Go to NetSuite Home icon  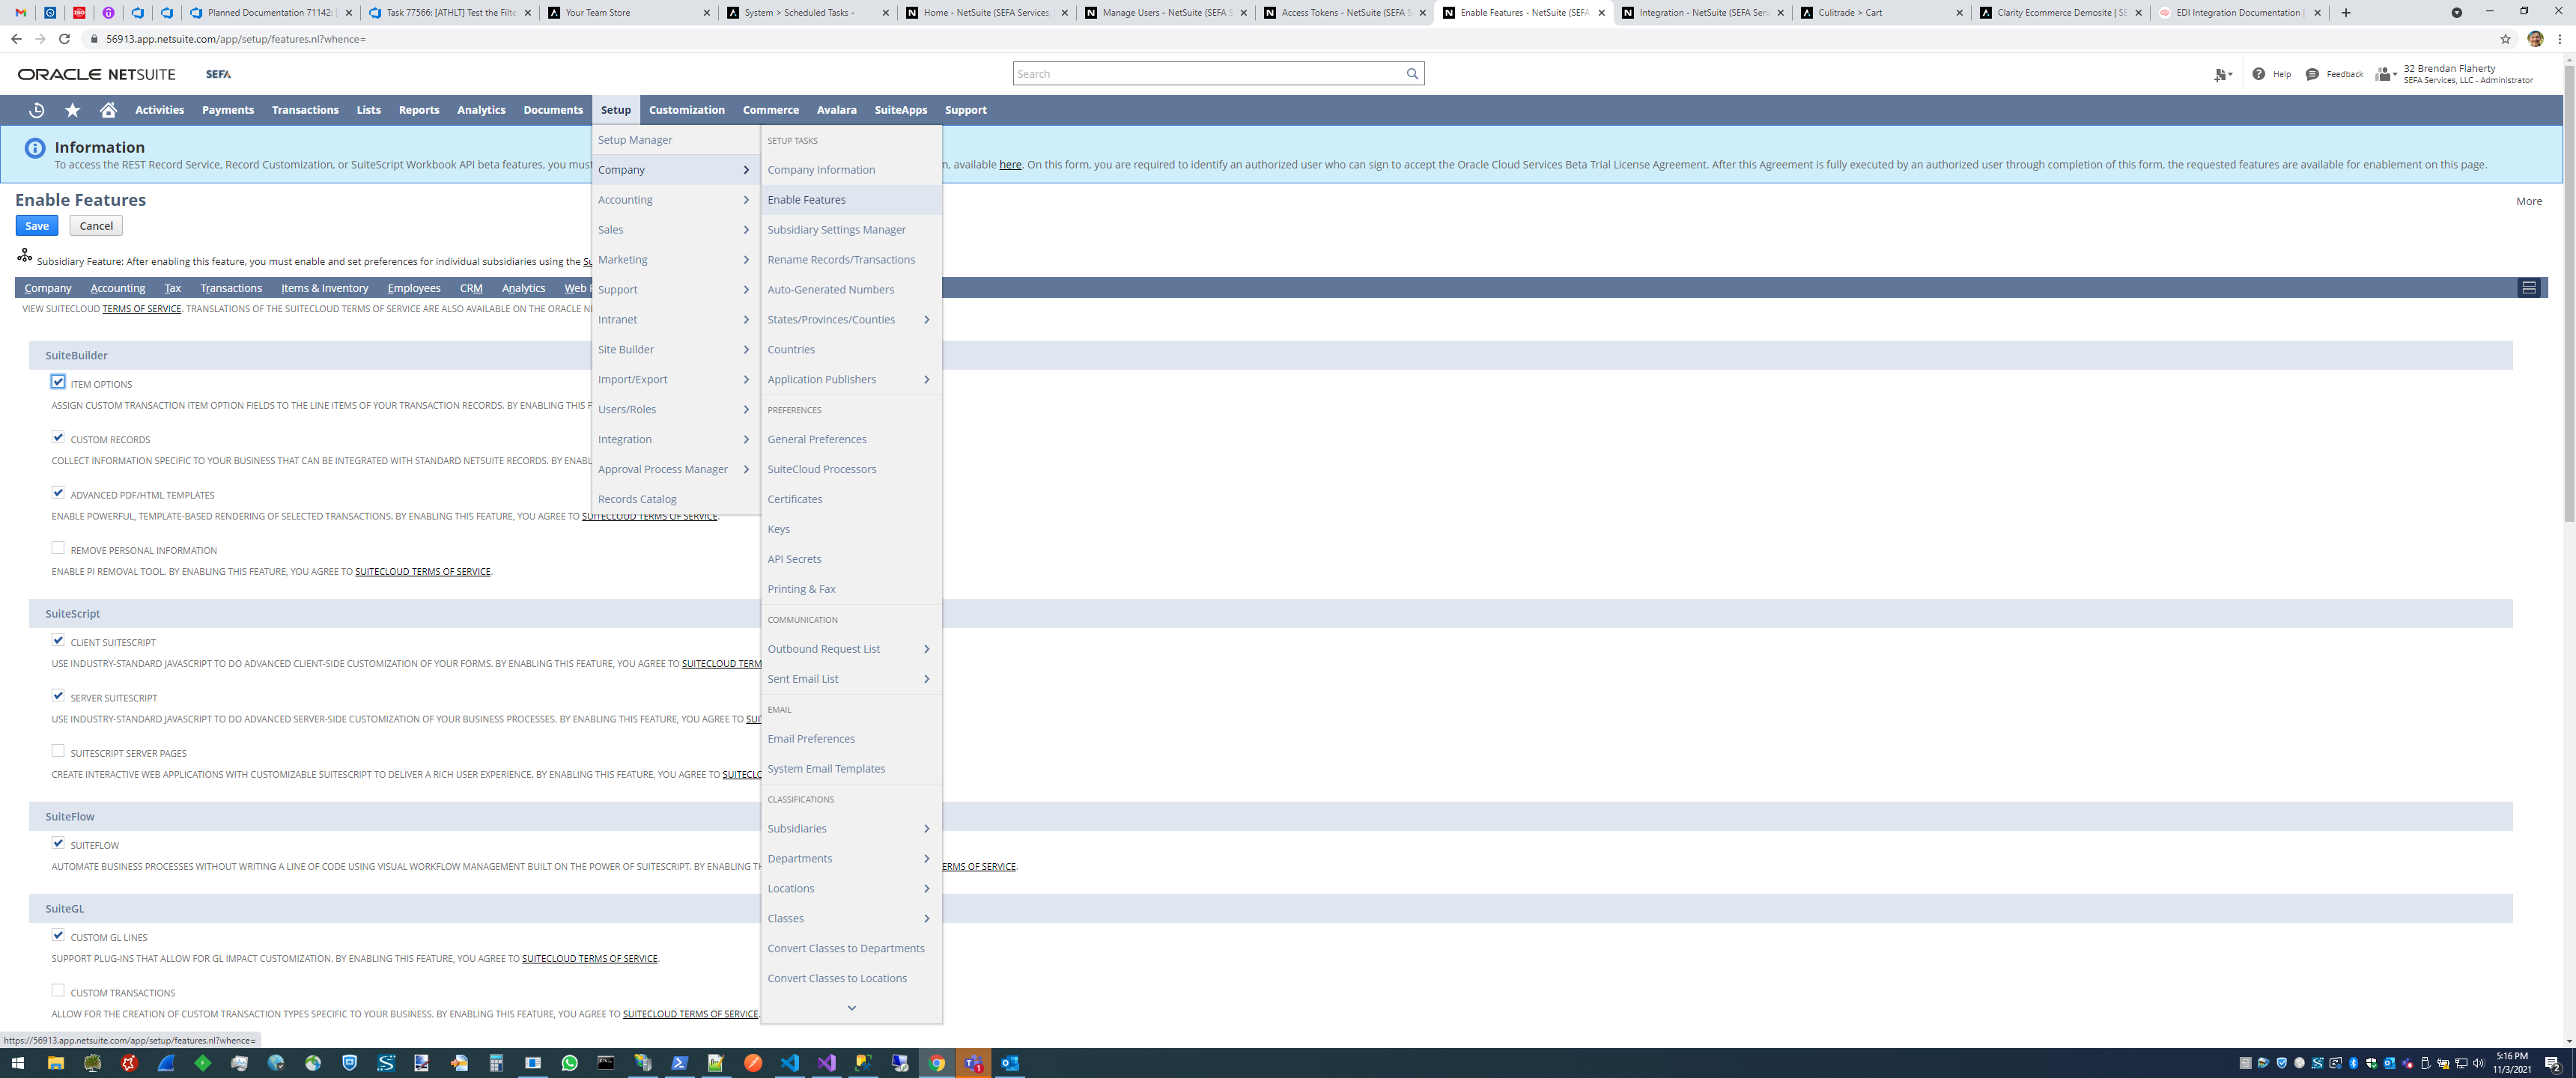pyautogui.click(x=108, y=110)
